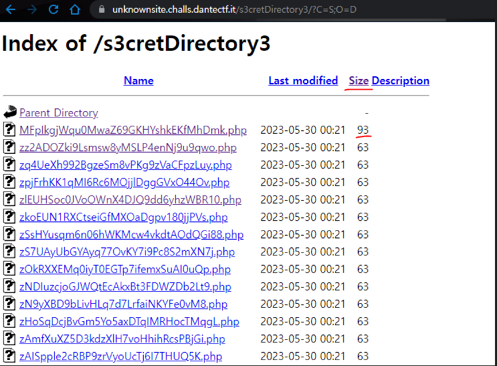Viewport: 497px width, 366px height.
Task: Open zAmfXuXZ5D3kdzXlH7voHhihRcsPBjGi.php file
Action: (x=122, y=339)
